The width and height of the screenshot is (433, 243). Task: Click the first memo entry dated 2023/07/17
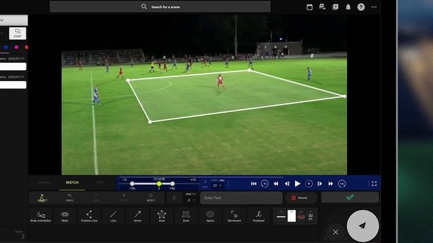point(14,66)
